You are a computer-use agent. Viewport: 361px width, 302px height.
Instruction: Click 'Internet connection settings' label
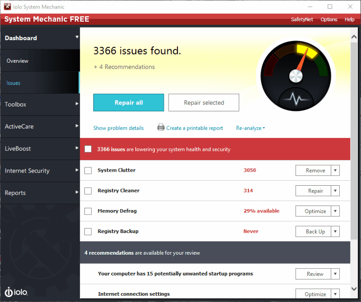pyautogui.click(x=134, y=294)
